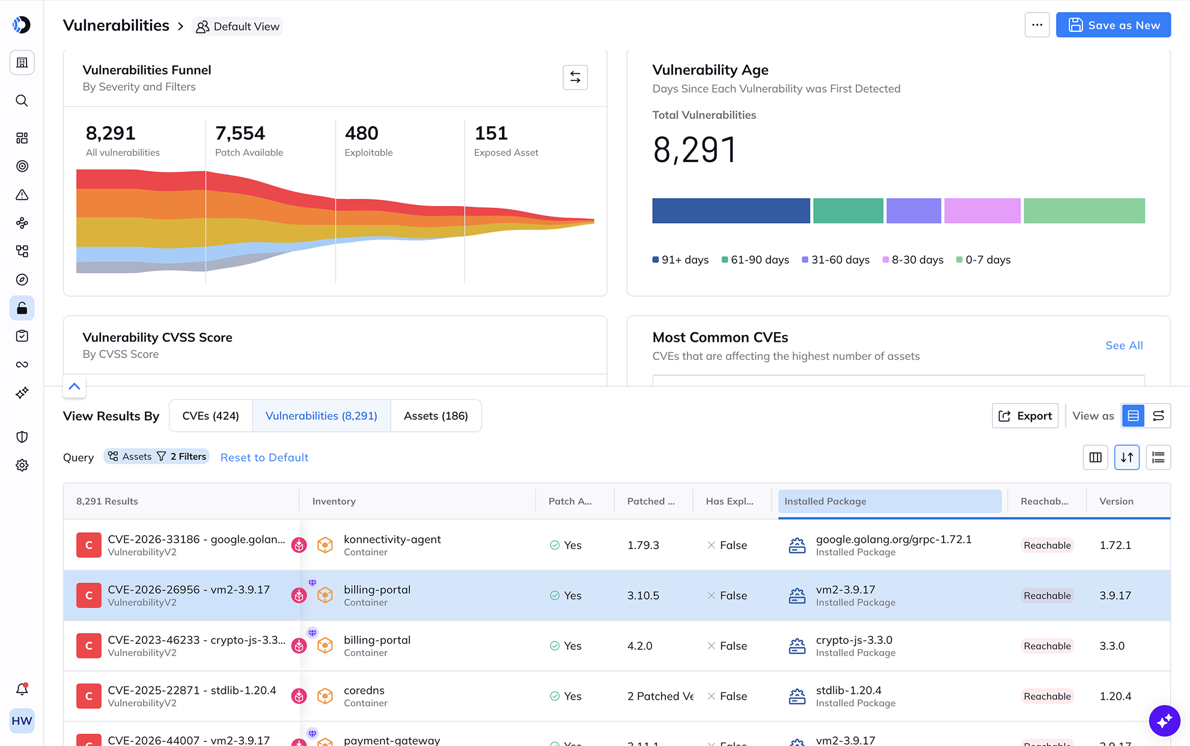Image resolution: width=1190 pixels, height=746 pixels.
Task: Click Reachable tag in crypto-js-3.3.0 row
Action: (1048, 646)
